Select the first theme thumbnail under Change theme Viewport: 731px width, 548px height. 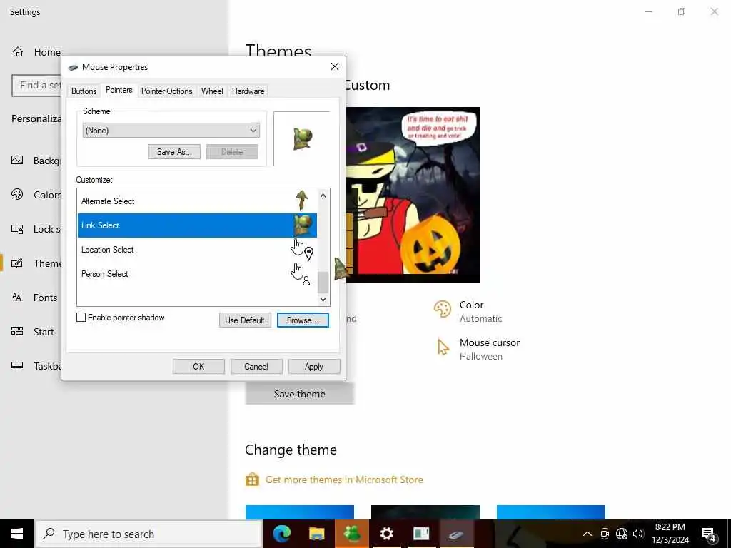tap(299, 512)
